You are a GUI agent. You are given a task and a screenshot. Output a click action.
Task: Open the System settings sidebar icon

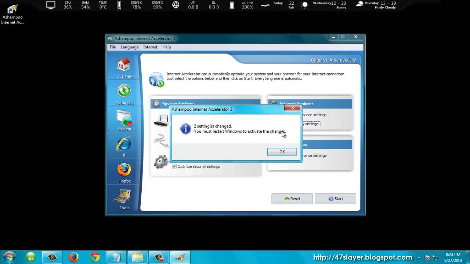click(x=124, y=121)
